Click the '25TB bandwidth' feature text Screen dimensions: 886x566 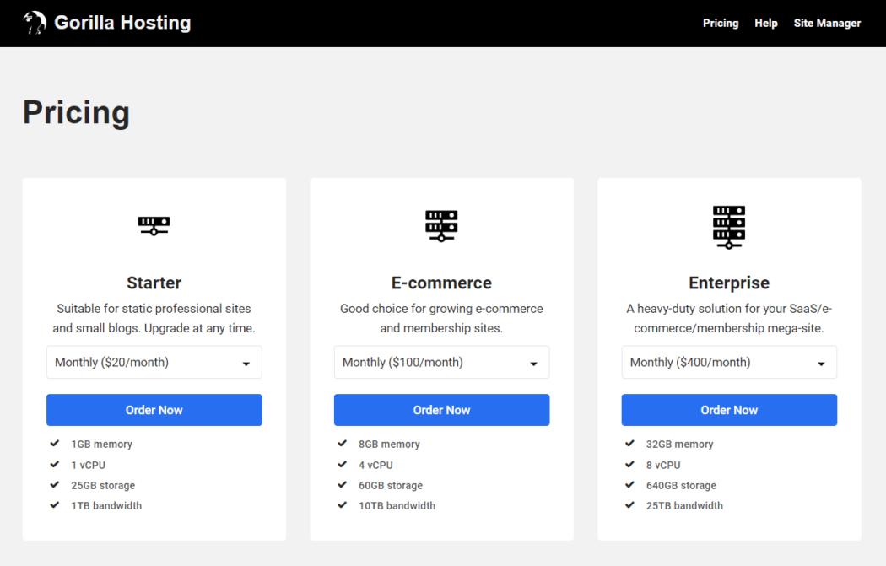(x=685, y=505)
